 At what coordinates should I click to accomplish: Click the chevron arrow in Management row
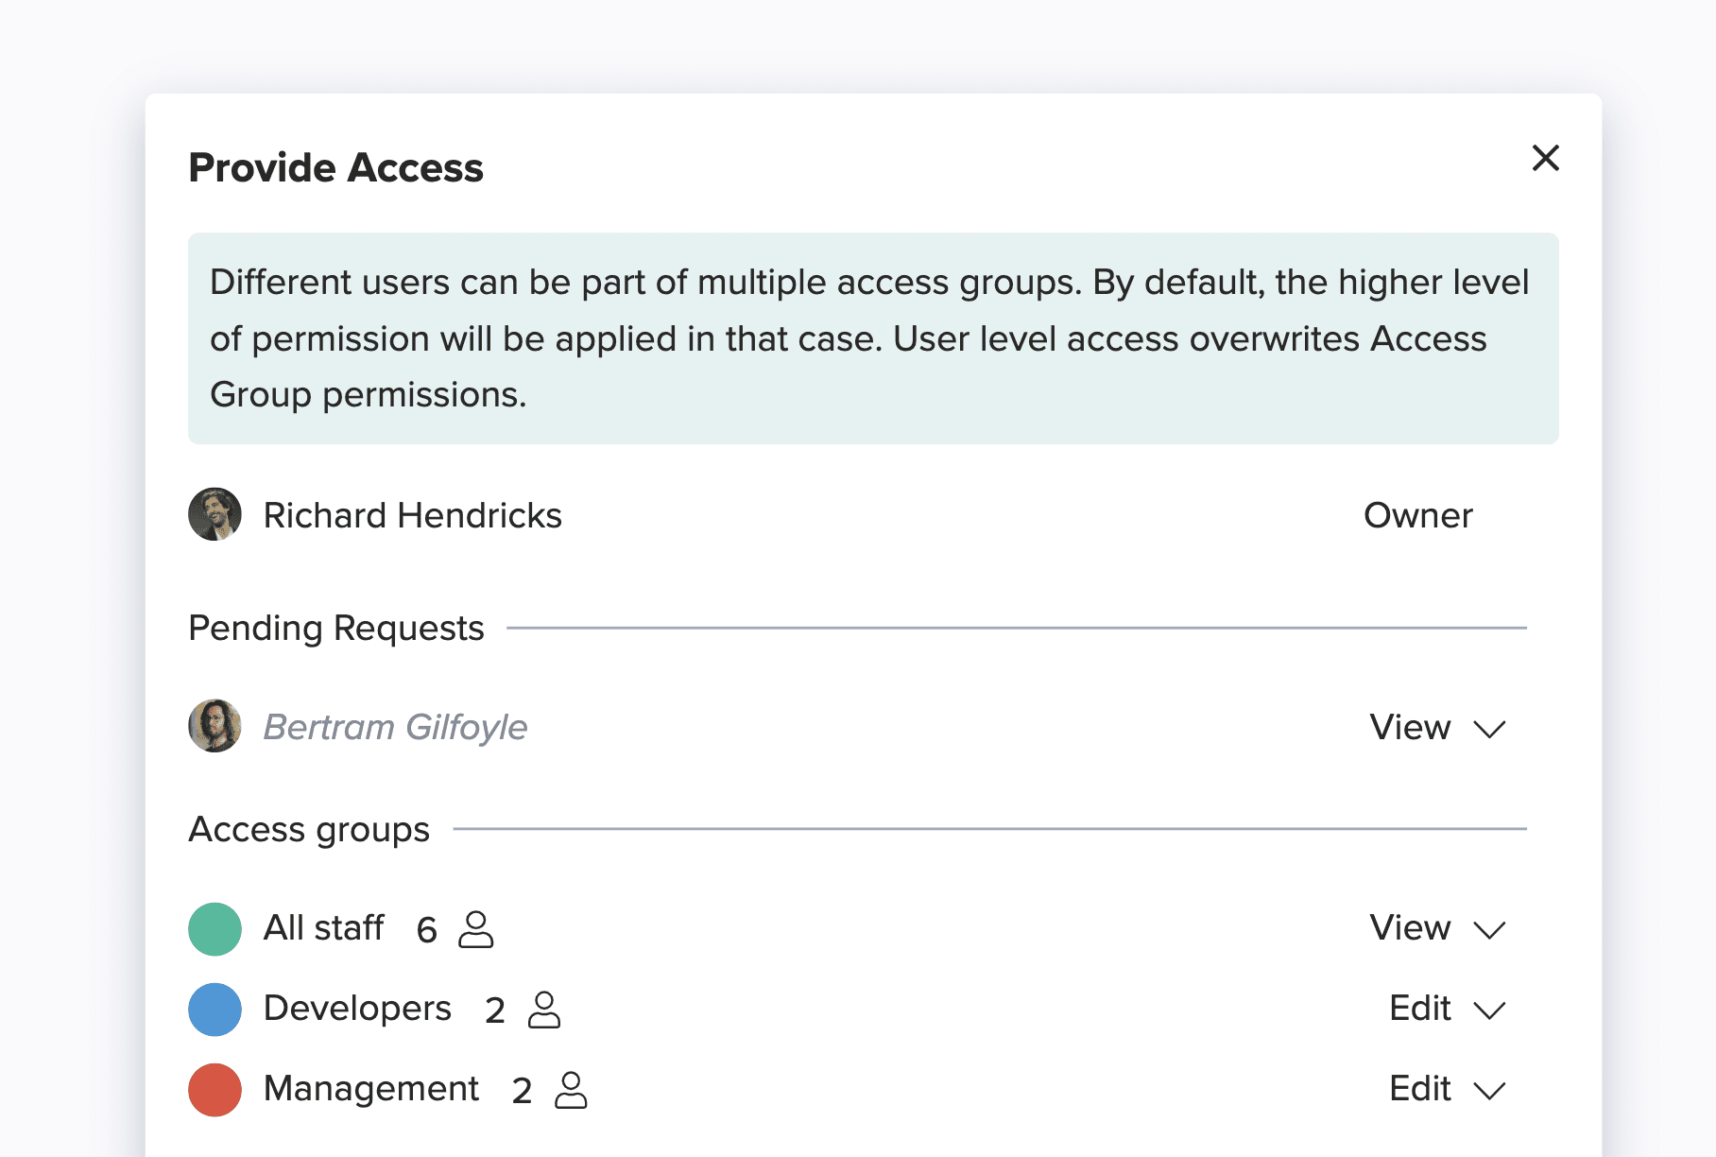pyautogui.click(x=1489, y=1091)
